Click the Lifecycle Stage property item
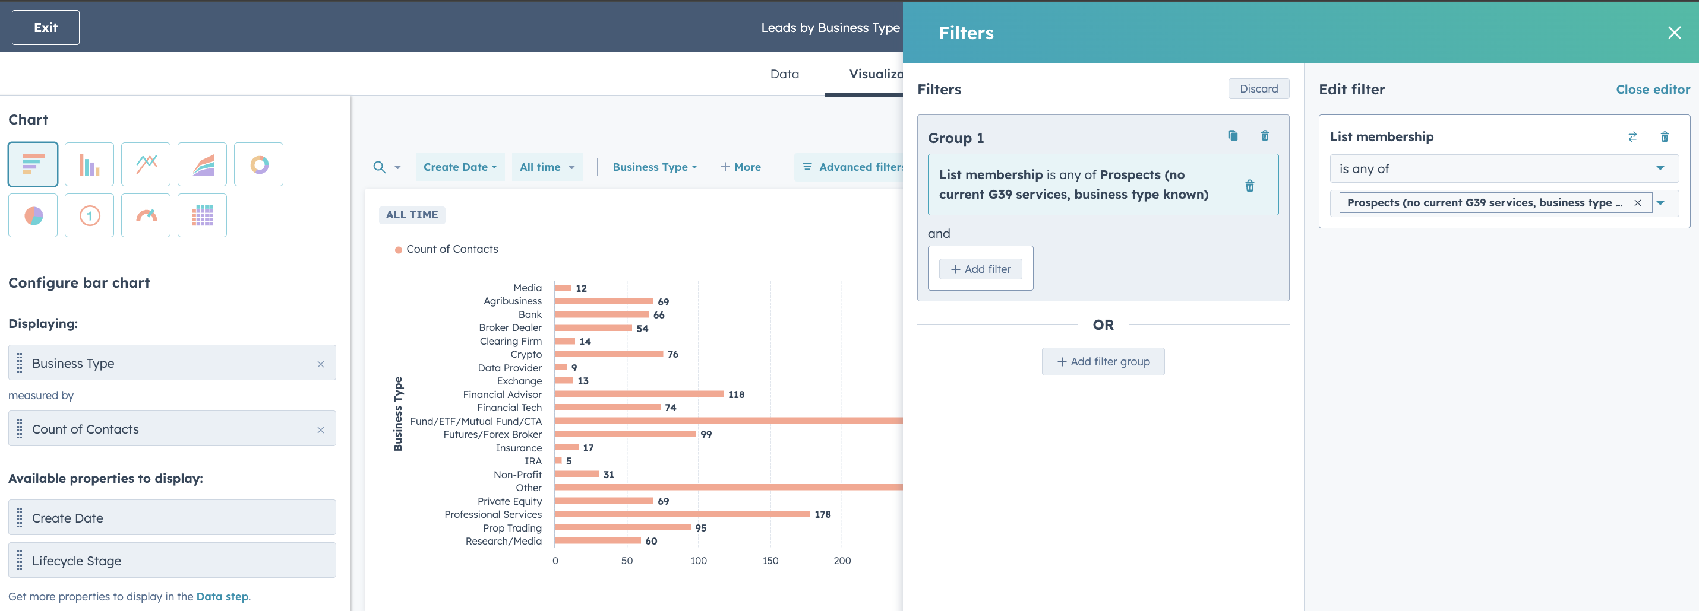This screenshot has width=1699, height=611. 172,561
